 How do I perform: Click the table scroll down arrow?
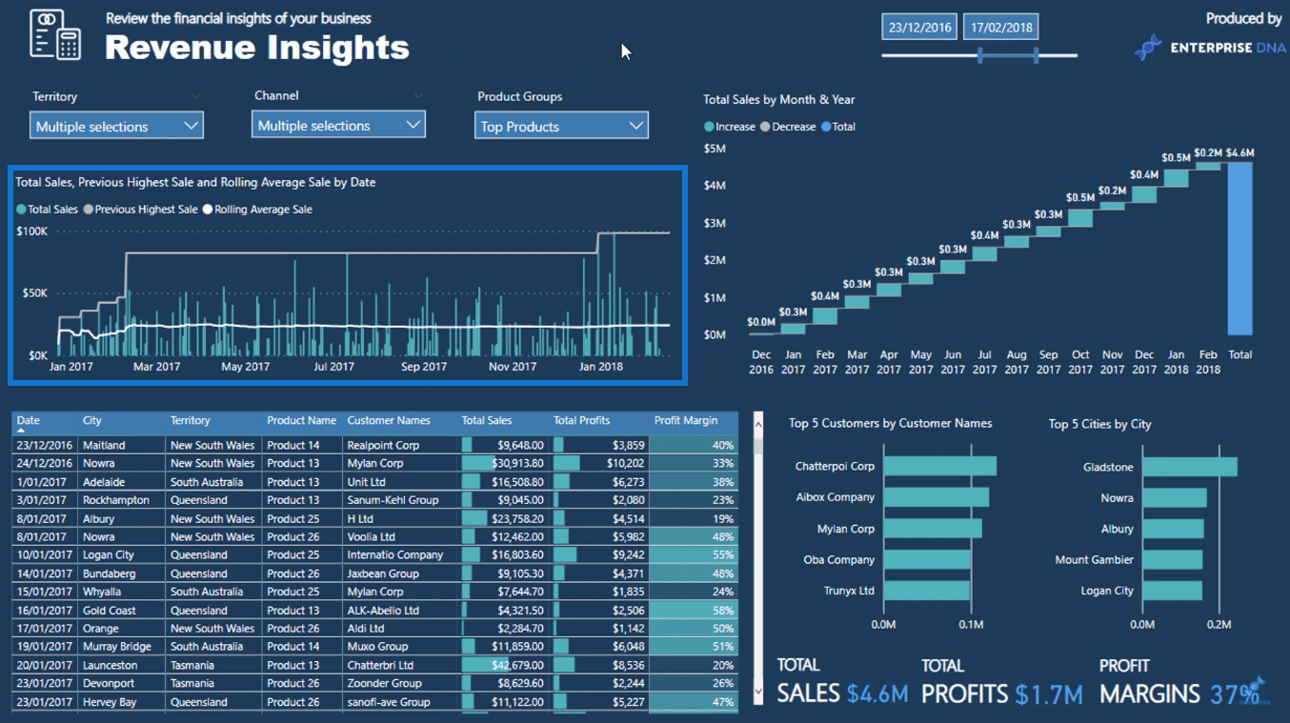758,693
